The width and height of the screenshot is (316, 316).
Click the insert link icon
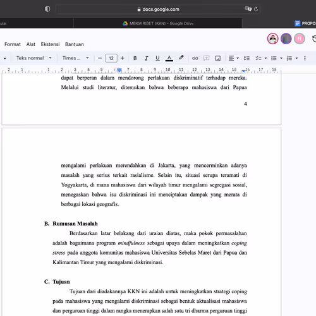click(195, 58)
